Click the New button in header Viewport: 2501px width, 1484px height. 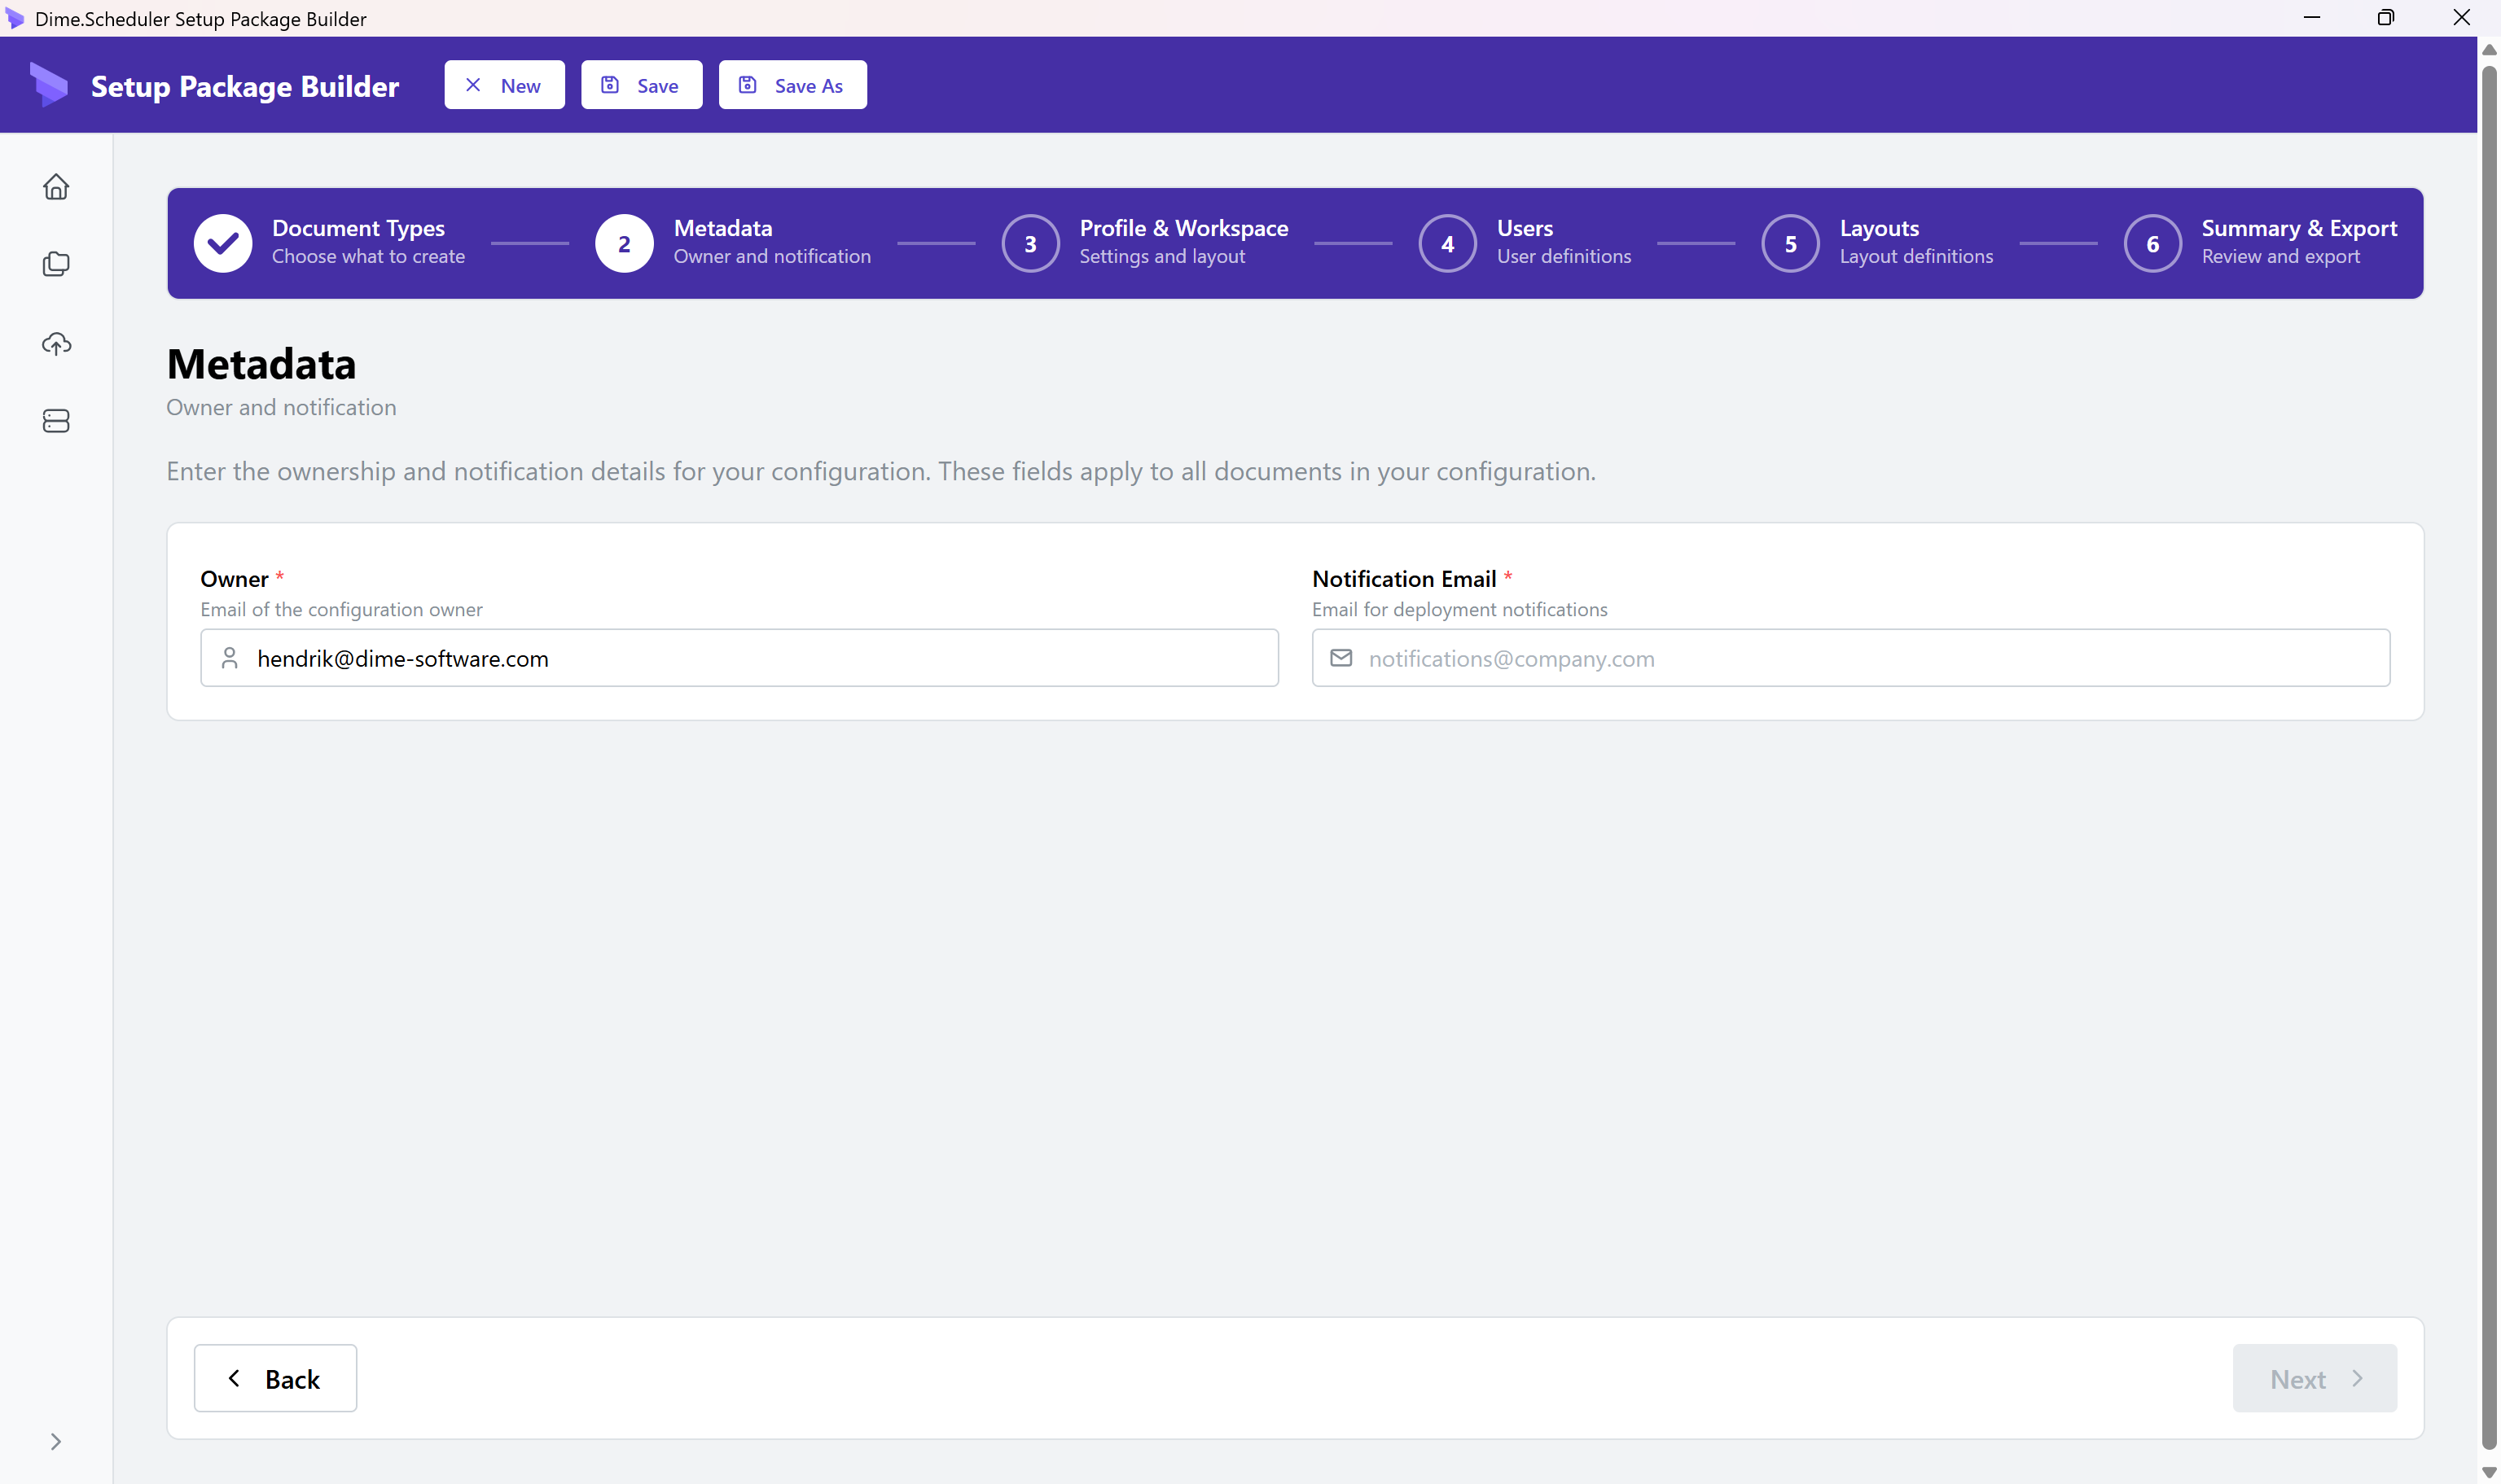pos(504,85)
